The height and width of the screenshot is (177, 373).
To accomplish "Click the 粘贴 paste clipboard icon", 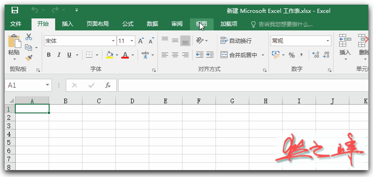I will 14,41.
